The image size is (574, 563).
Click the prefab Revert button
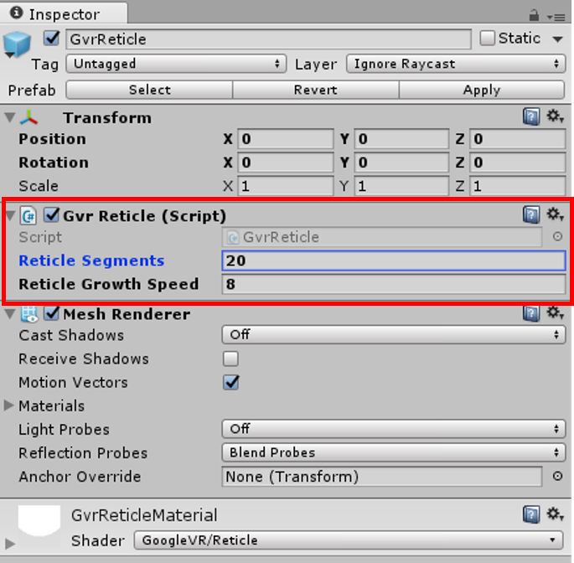(316, 90)
